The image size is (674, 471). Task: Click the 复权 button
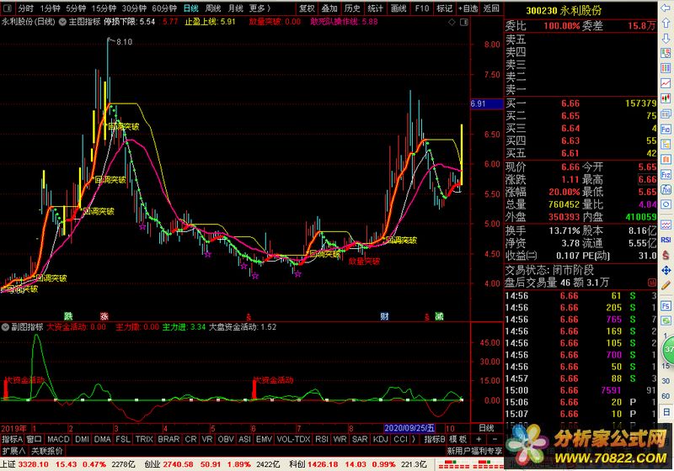pos(307,8)
